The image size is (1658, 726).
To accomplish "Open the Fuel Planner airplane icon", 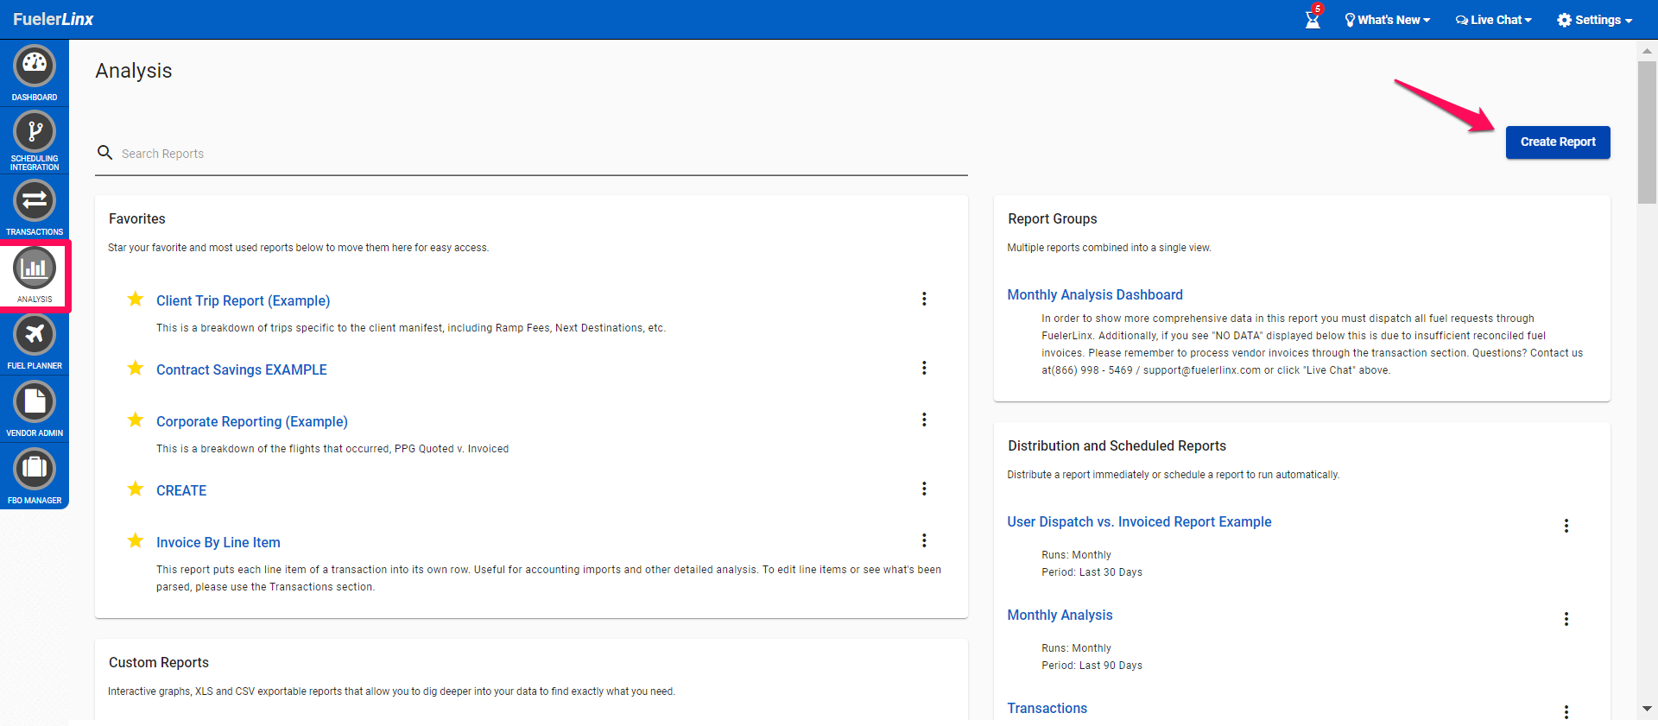I will coord(35,334).
